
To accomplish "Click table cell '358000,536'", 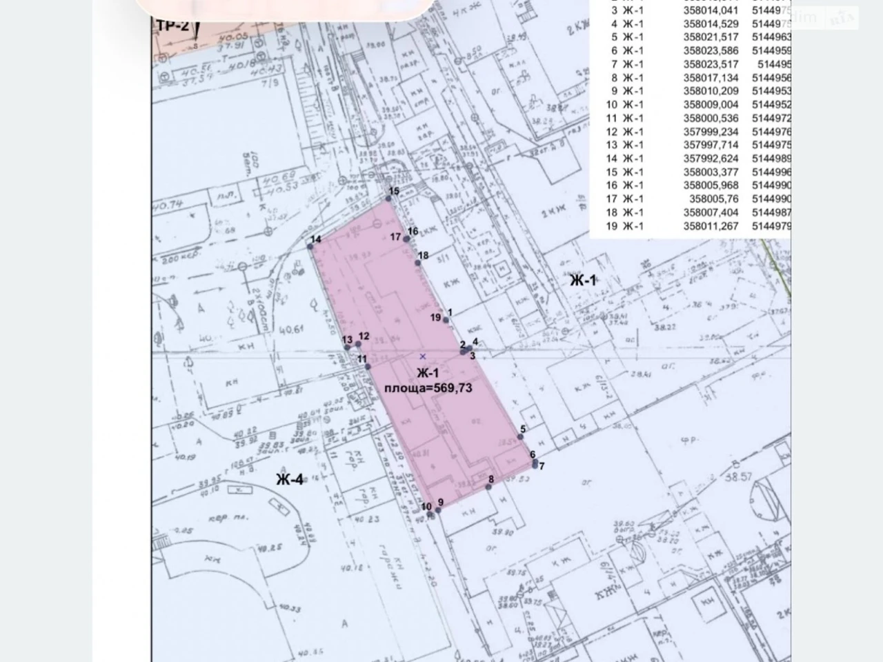I will pyautogui.click(x=711, y=118).
